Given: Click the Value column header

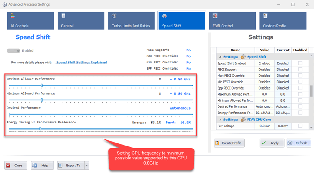Looking at the screenshot, I should point(265,50).
